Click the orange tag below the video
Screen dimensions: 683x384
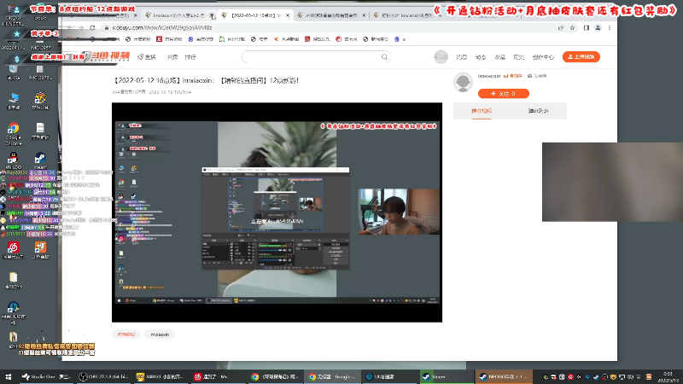(x=126, y=335)
